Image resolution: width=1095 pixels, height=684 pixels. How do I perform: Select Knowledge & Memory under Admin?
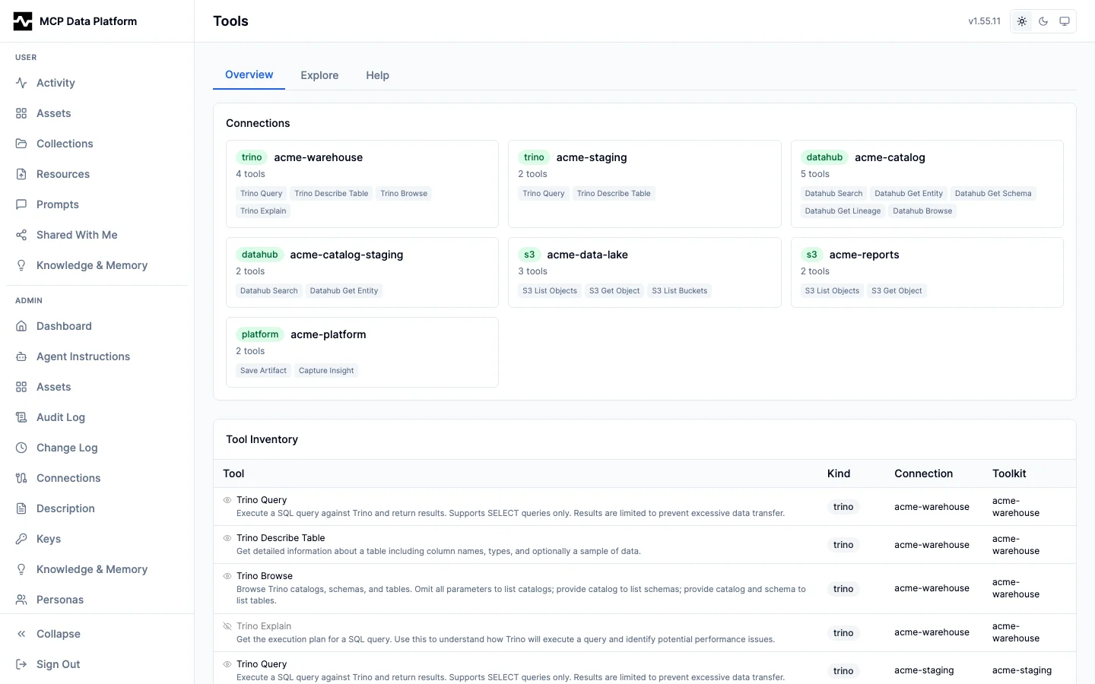(92, 569)
